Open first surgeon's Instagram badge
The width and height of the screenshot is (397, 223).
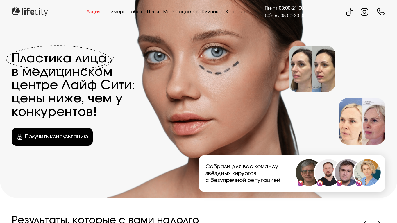[x=301, y=183]
